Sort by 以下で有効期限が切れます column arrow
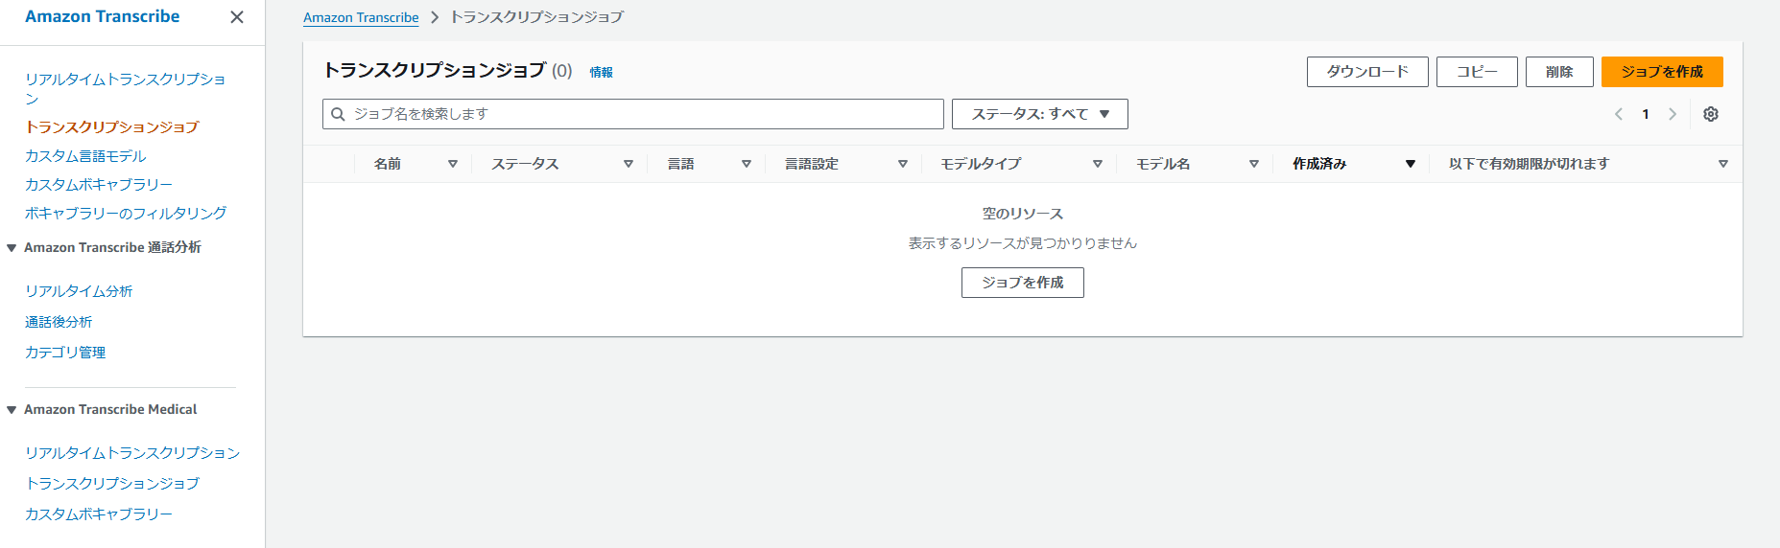Screen dimensions: 1780x548 1723,164
